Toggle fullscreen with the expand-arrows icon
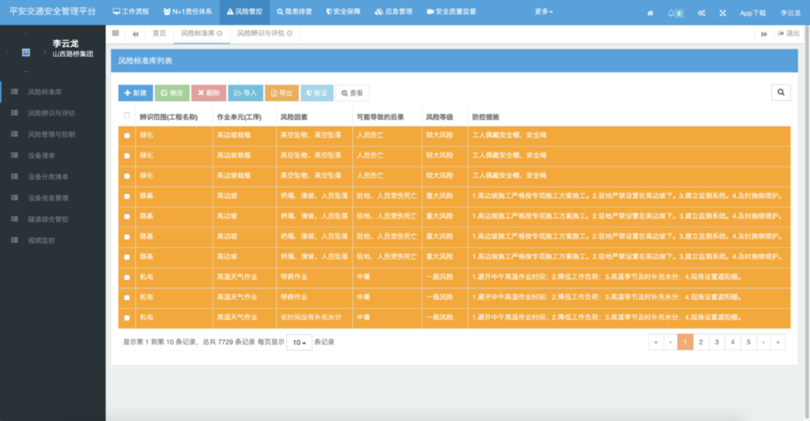Screen dimensions: 810x421 tap(723, 13)
